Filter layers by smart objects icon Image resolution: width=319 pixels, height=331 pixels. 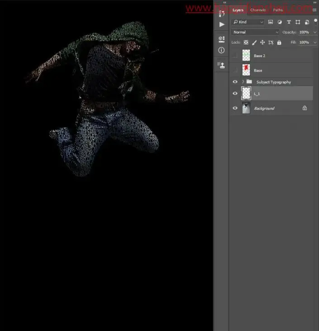coord(307,22)
